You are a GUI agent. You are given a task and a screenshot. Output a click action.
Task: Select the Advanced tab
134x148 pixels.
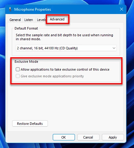[57, 19]
